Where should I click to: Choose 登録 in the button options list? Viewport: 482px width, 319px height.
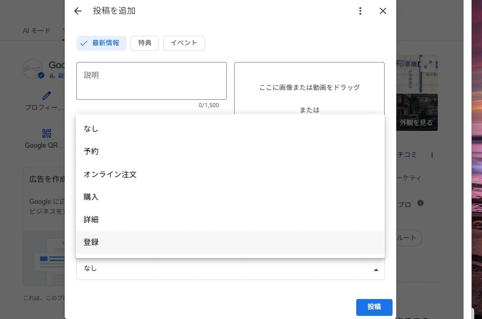[x=230, y=242]
